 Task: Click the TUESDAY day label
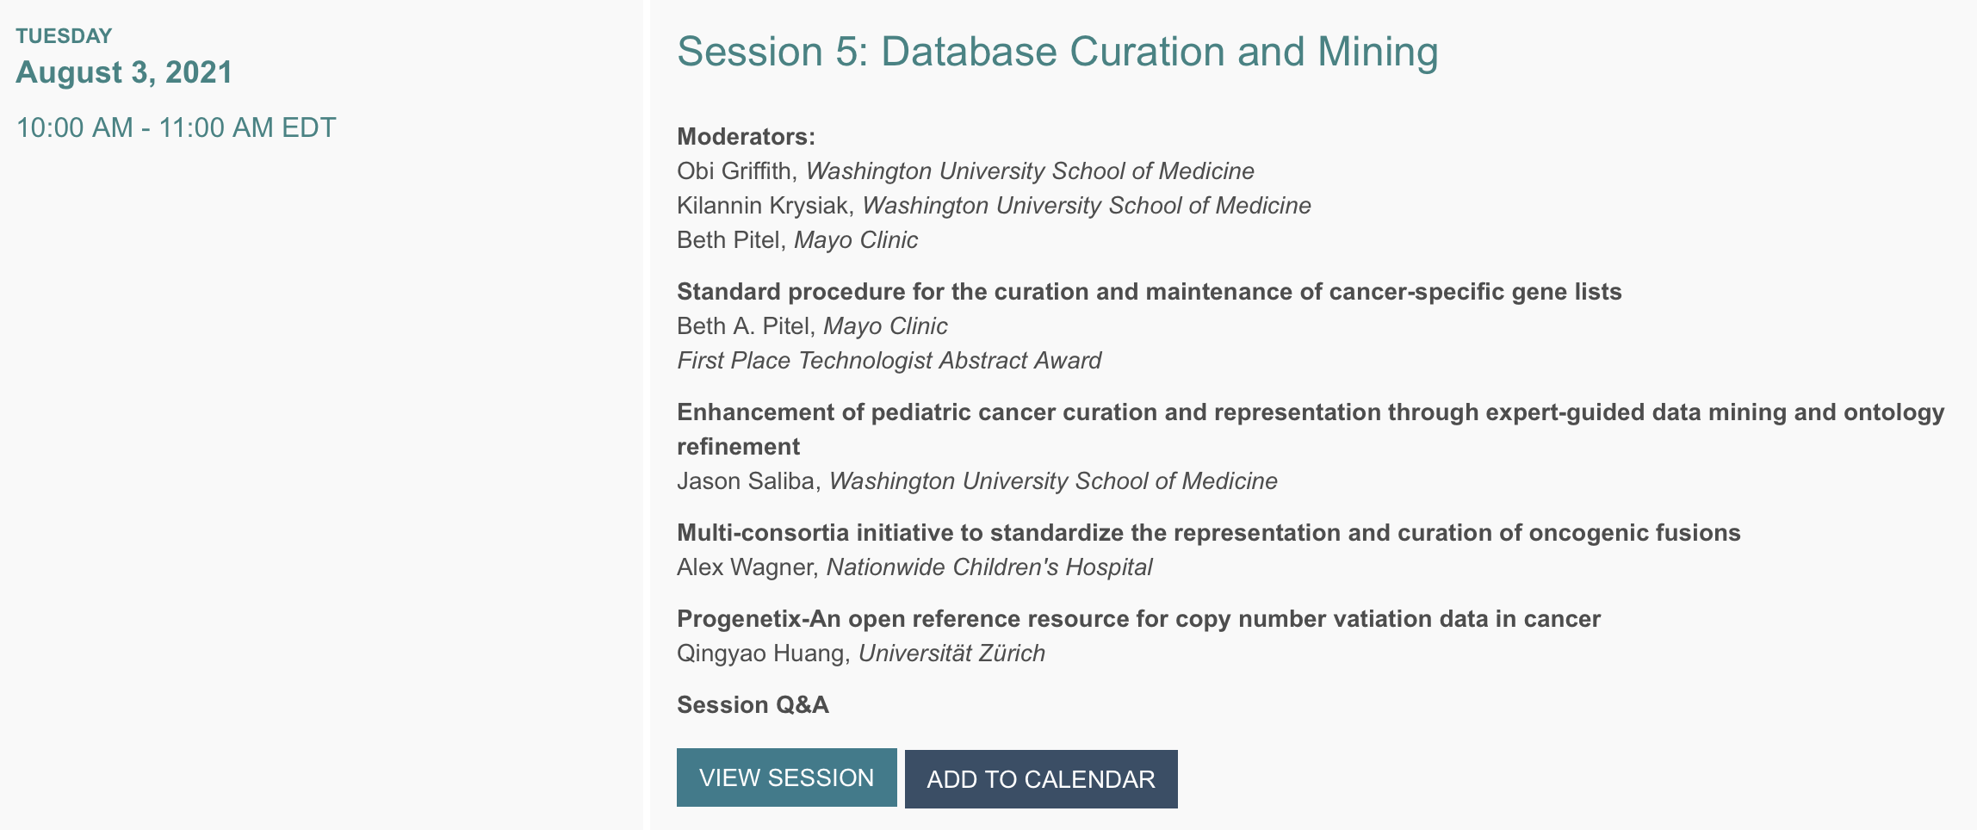pyautogui.click(x=64, y=36)
